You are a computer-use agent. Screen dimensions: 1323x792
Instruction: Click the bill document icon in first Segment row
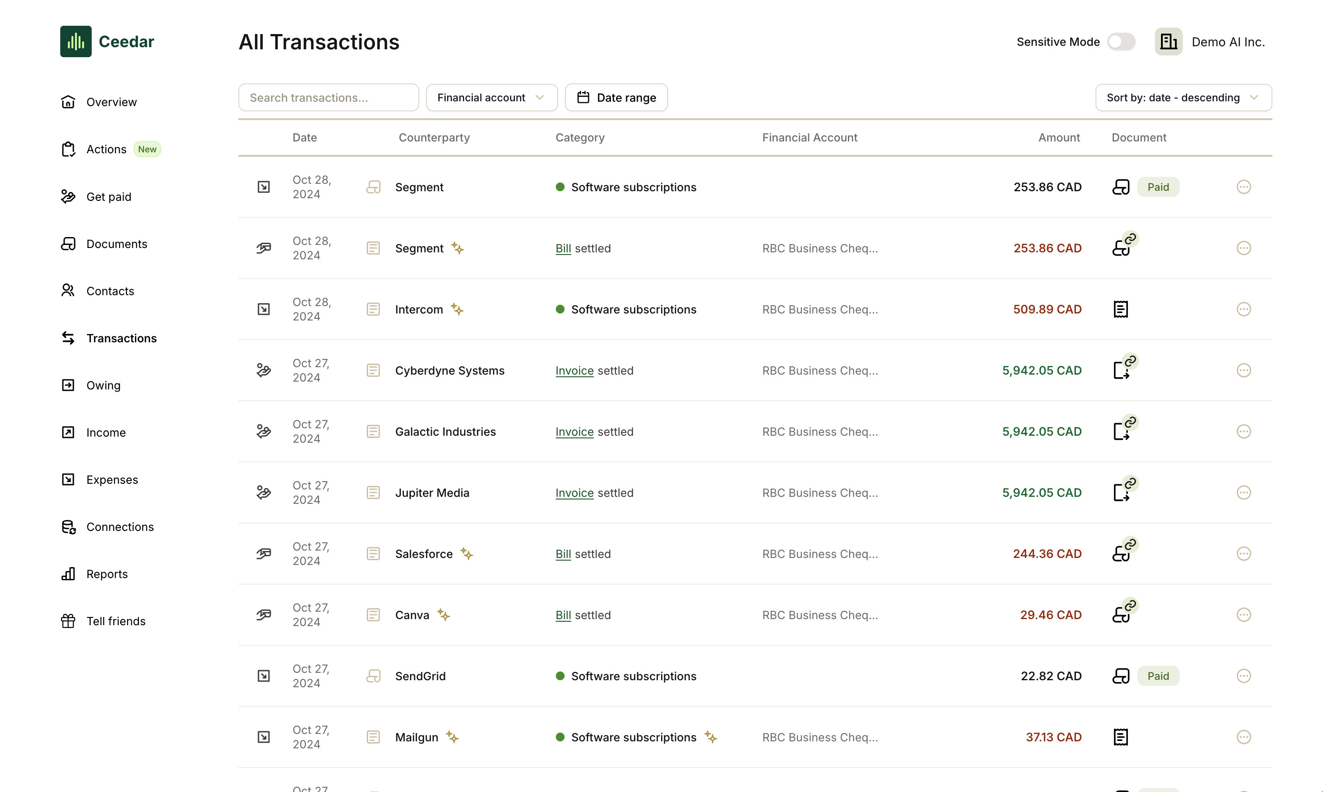tap(1120, 187)
